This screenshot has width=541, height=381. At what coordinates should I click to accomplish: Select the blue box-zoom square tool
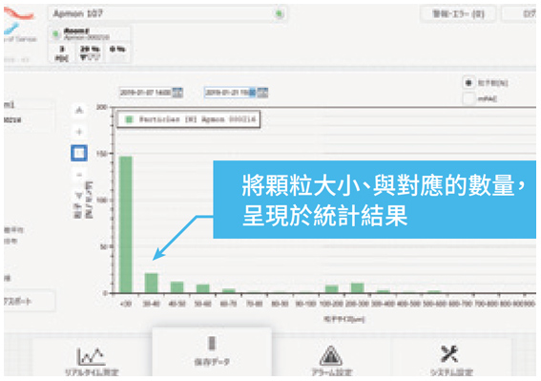(x=79, y=153)
